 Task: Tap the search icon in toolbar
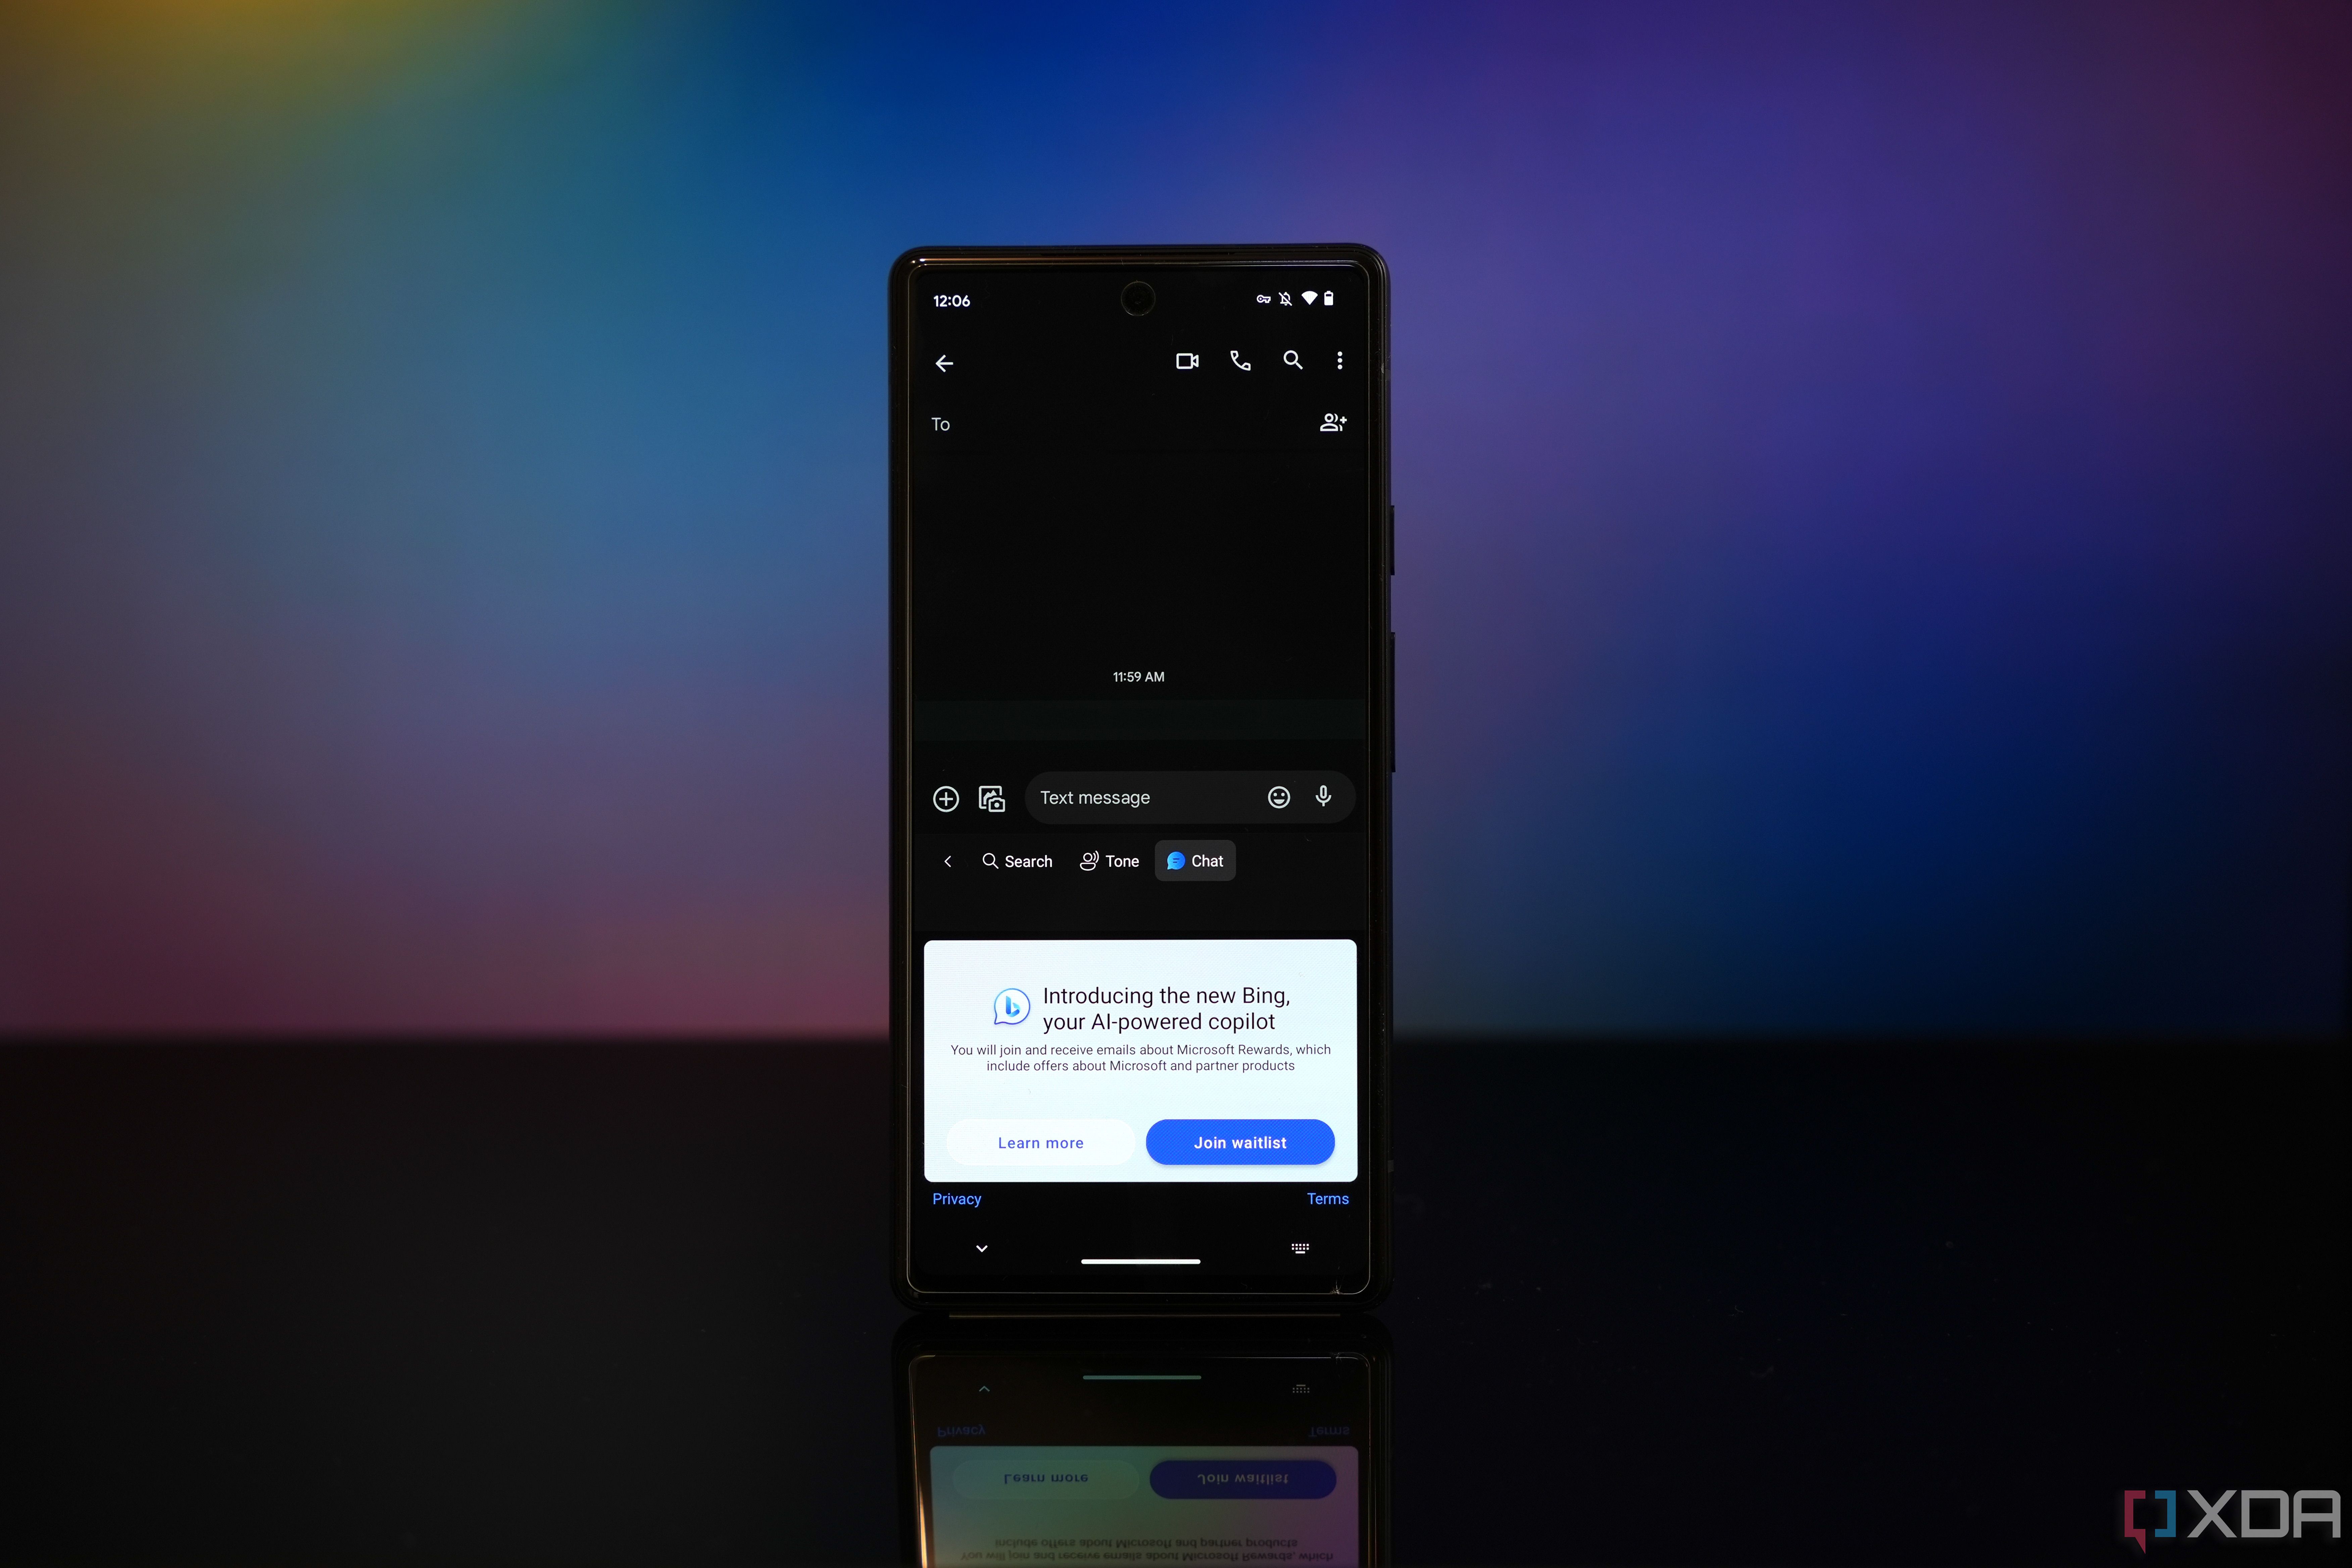tap(1291, 362)
